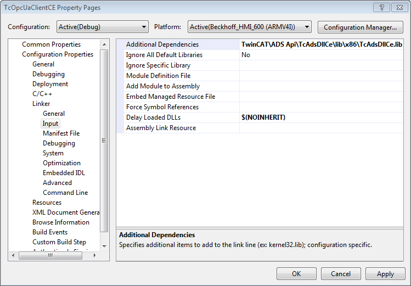The width and height of the screenshot is (411, 286).
Task: Click horizontal scrollbar thumb in tree
Action: (x=50, y=255)
